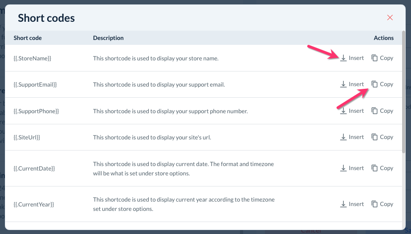Click the Copy icon for SupportPhone shortcode
Screen dimensions: 411x234
point(374,111)
